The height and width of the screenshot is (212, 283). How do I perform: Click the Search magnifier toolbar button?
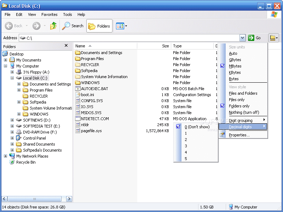73,26
